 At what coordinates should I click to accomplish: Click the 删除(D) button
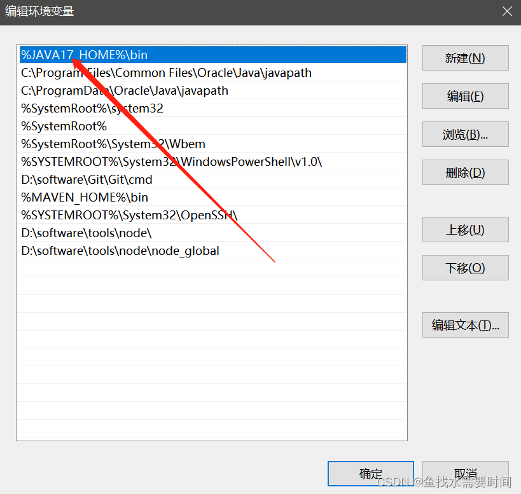[x=465, y=172]
